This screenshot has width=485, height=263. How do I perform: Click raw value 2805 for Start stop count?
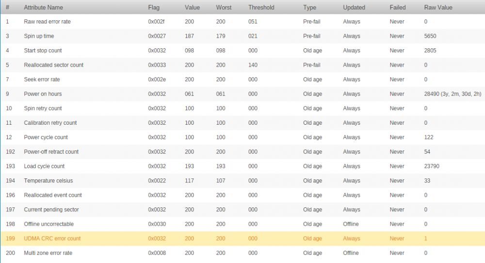tap(430, 51)
